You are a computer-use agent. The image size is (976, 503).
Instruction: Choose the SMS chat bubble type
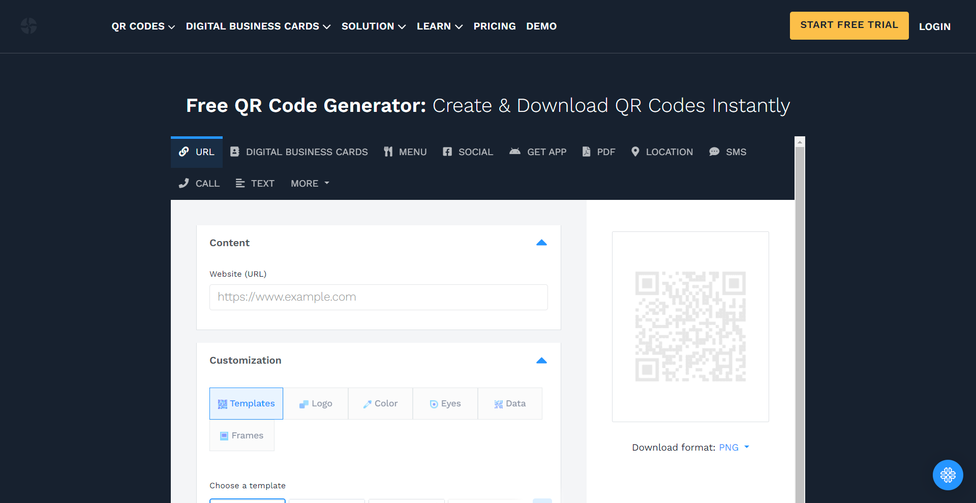tap(728, 152)
